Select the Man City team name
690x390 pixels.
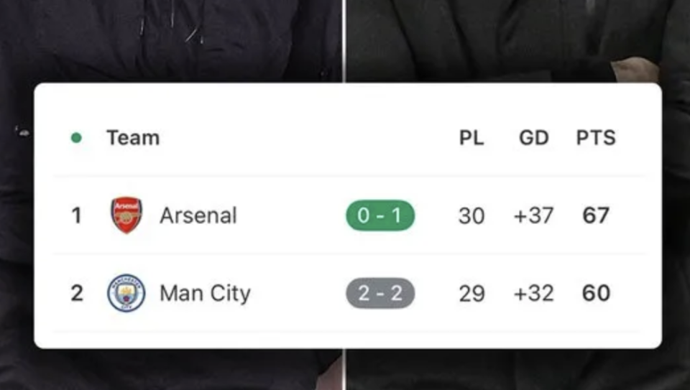tap(205, 293)
